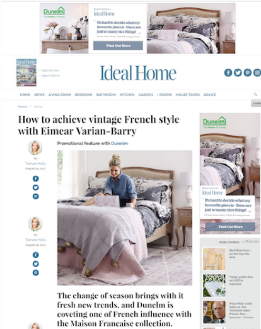
Task: Share article on Facebook under first author block
Action: (x=36, y=178)
